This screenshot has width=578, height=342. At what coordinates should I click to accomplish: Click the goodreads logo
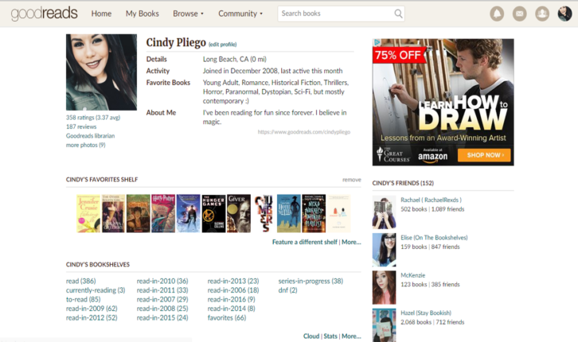(45, 14)
